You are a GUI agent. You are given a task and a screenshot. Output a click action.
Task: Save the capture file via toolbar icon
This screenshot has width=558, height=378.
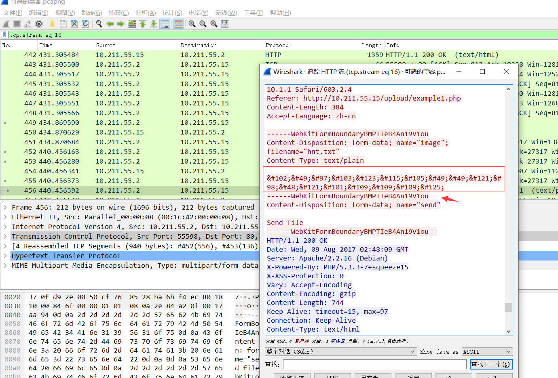[x=63, y=24]
